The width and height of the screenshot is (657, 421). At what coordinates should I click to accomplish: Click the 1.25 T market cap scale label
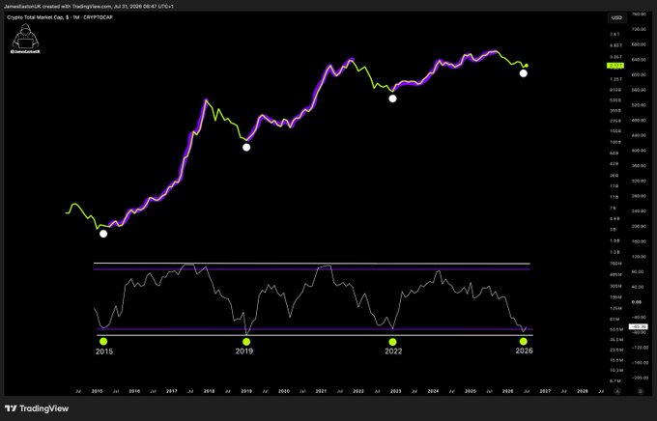[615, 79]
